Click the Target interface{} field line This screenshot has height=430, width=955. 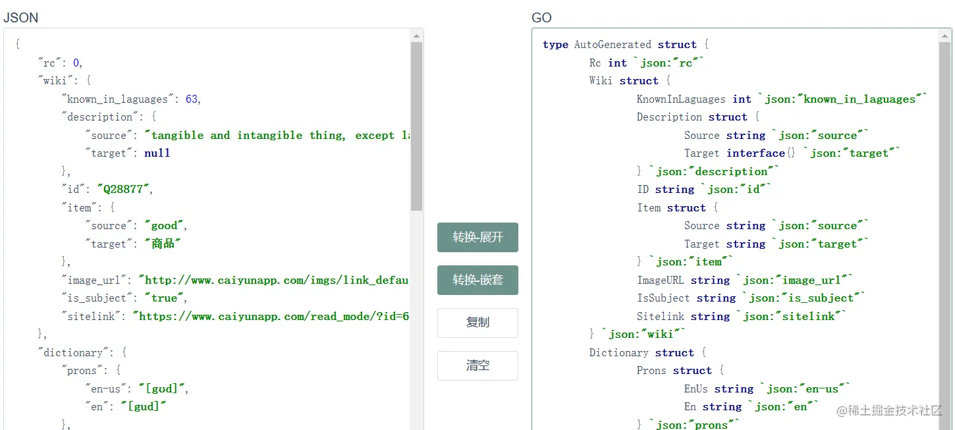(x=792, y=153)
